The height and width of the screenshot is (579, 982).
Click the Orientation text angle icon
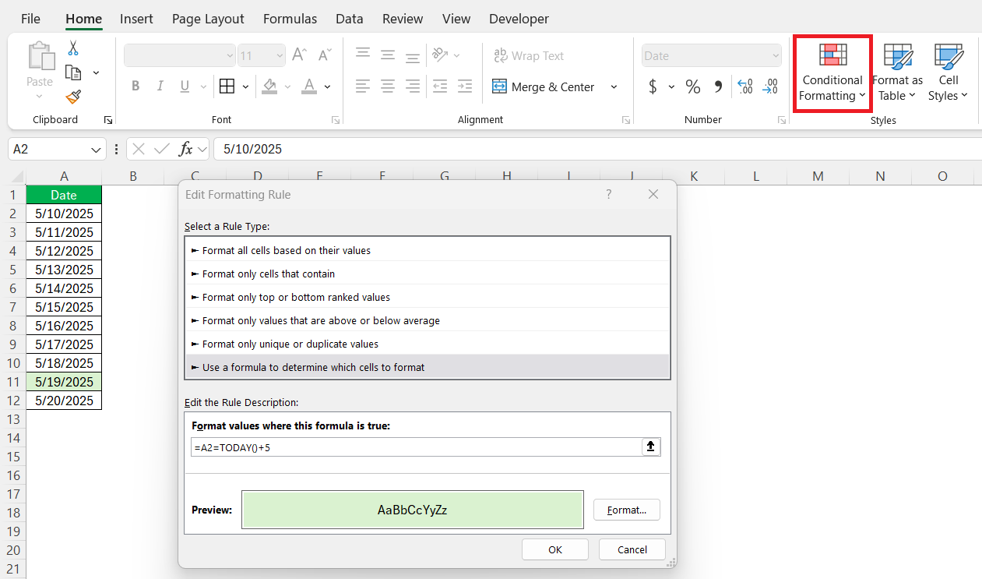tap(441, 55)
